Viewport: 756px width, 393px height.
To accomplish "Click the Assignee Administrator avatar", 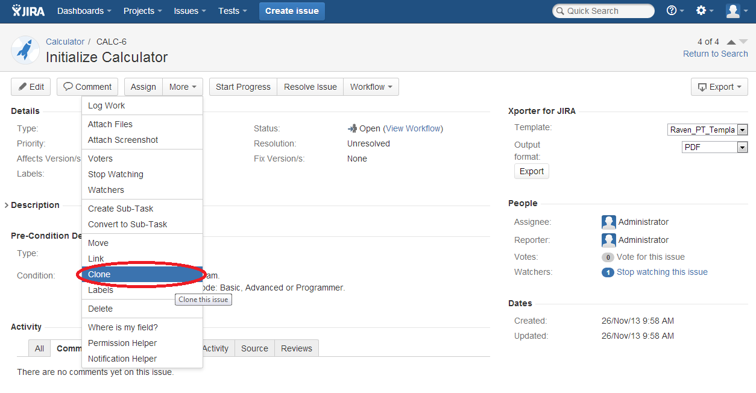I will pos(608,222).
